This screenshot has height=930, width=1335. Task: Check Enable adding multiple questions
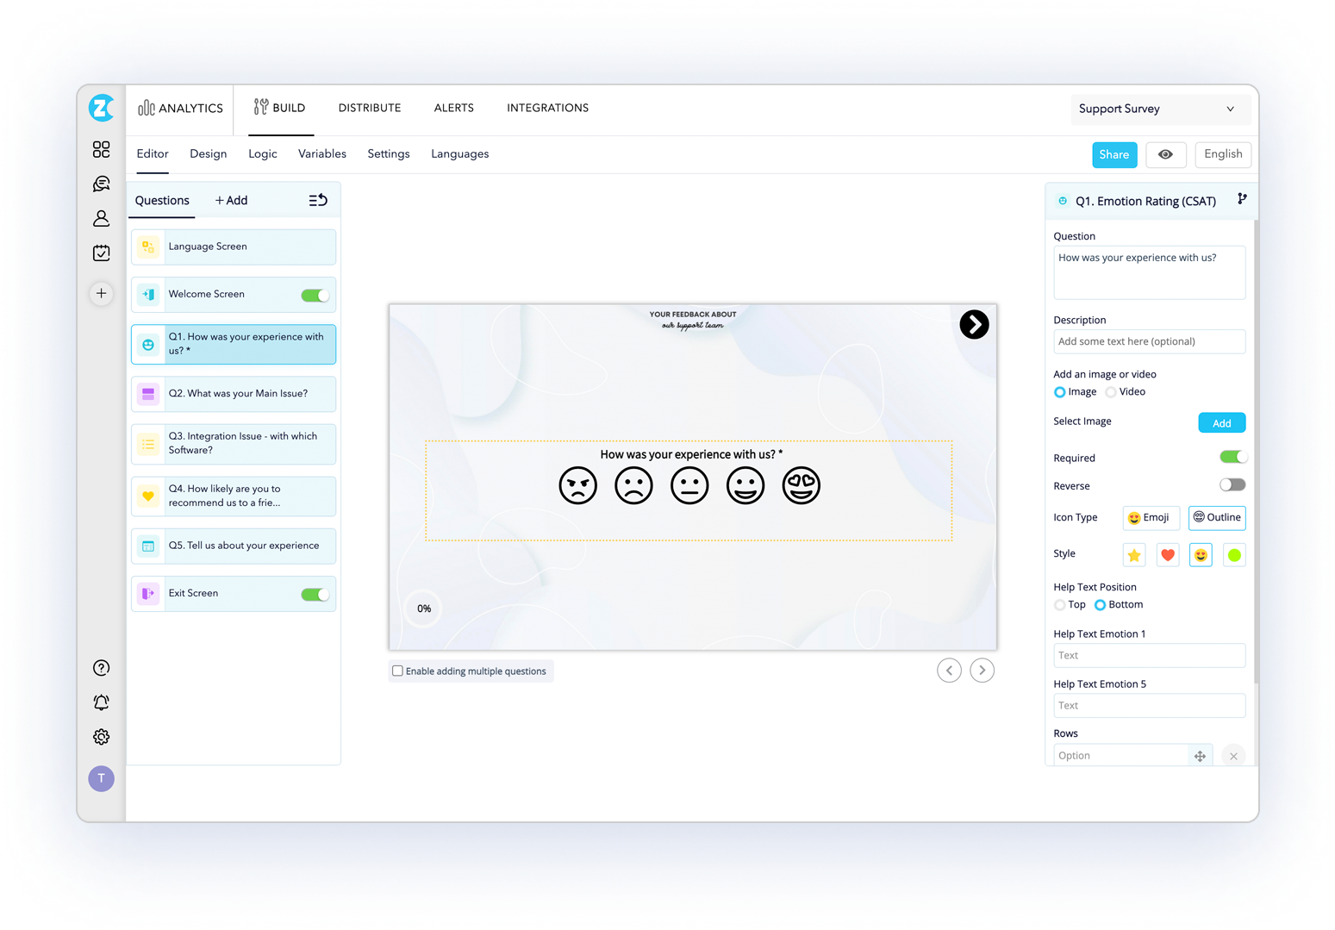click(397, 671)
